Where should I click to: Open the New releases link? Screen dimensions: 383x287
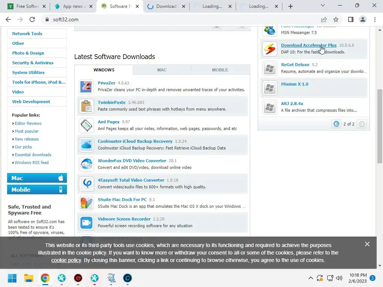[27, 139]
